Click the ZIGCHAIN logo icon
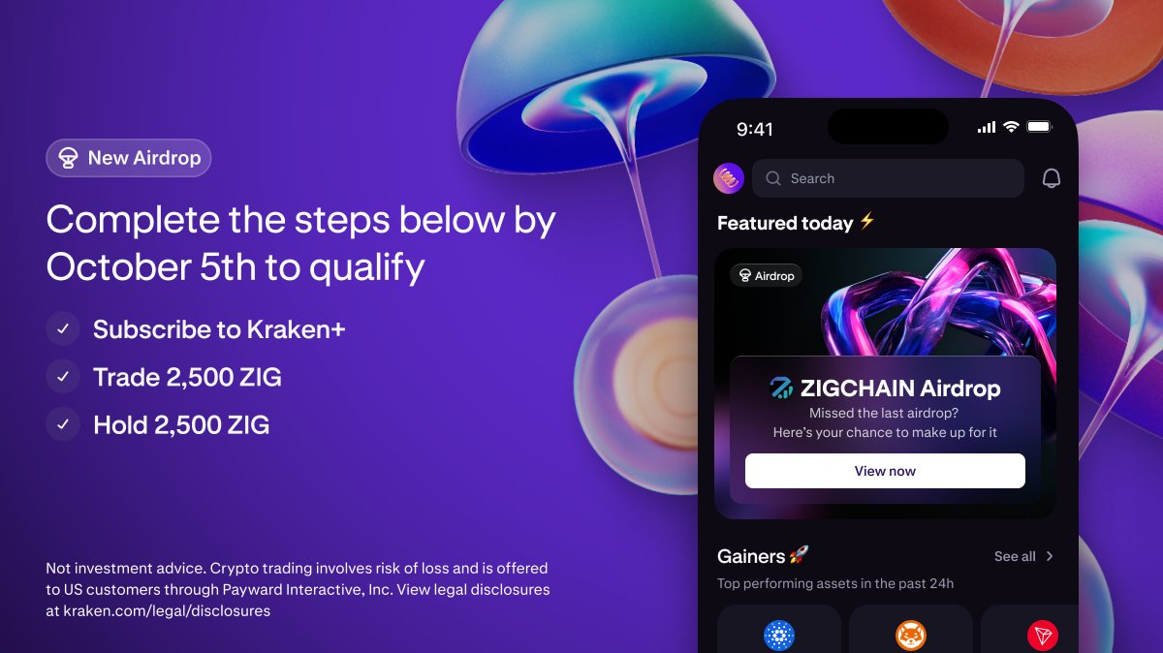Image resolution: width=1163 pixels, height=653 pixels. [781, 389]
